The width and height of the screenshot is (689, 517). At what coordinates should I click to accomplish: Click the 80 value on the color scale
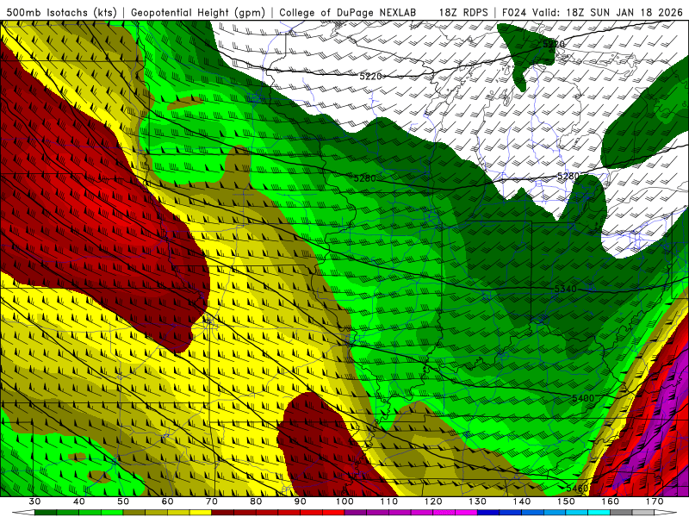tap(256, 501)
